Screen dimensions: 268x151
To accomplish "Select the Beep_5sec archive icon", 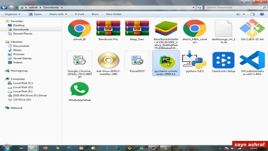I will pyautogui.click(x=137, y=28).
